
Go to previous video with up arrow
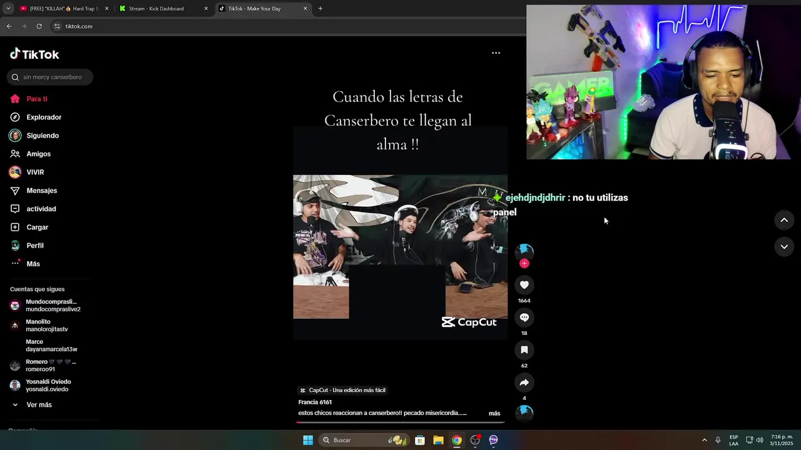click(x=784, y=220)
